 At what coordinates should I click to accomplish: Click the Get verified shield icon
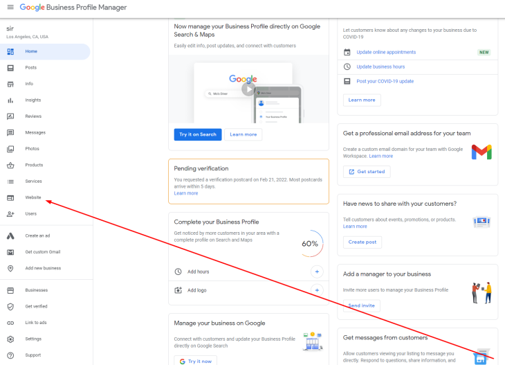pos(10,307)
